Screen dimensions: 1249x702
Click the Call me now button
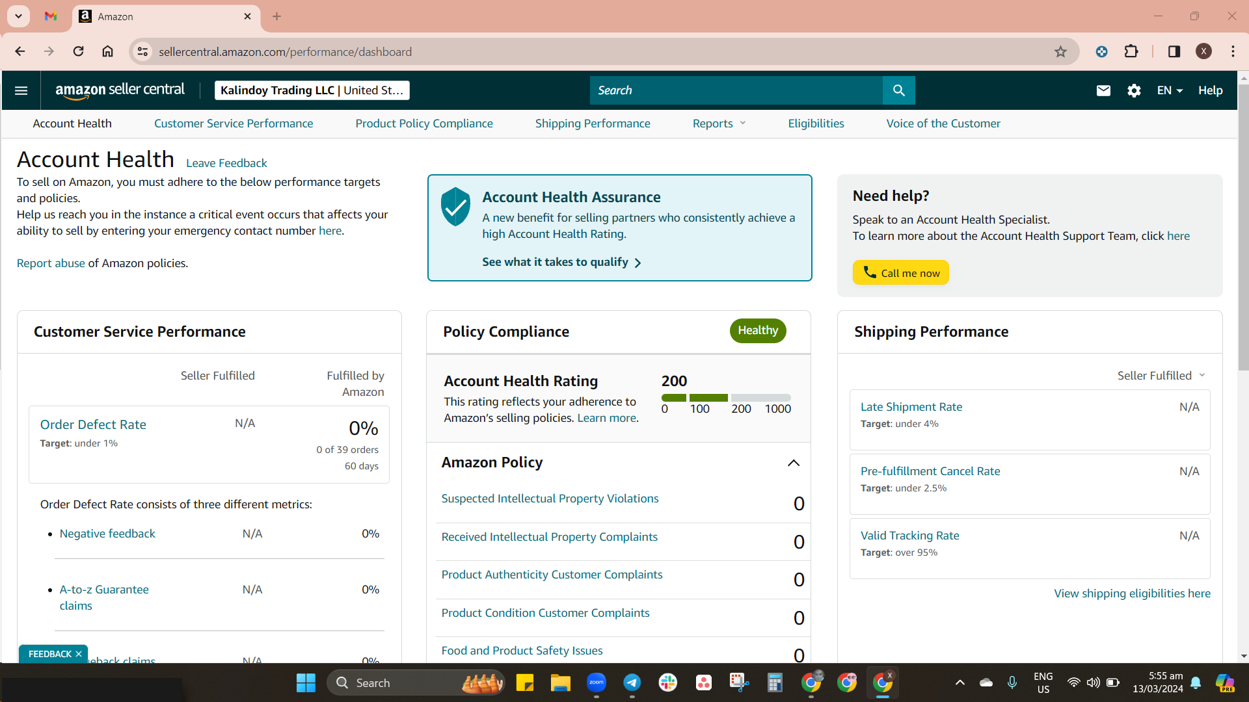click(x=900, y=272)
